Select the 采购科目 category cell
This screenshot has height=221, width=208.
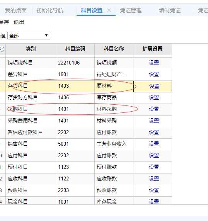pos(31,109)
